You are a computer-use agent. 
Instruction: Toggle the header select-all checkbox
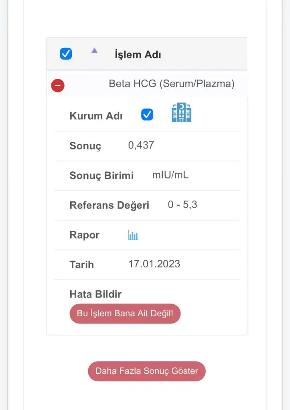[66, 54]
